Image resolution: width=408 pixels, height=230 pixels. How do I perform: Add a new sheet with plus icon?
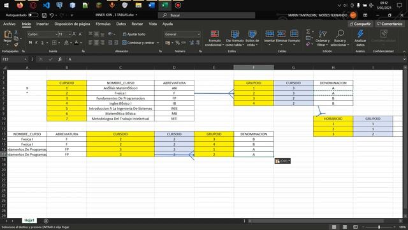pos(46,221)
